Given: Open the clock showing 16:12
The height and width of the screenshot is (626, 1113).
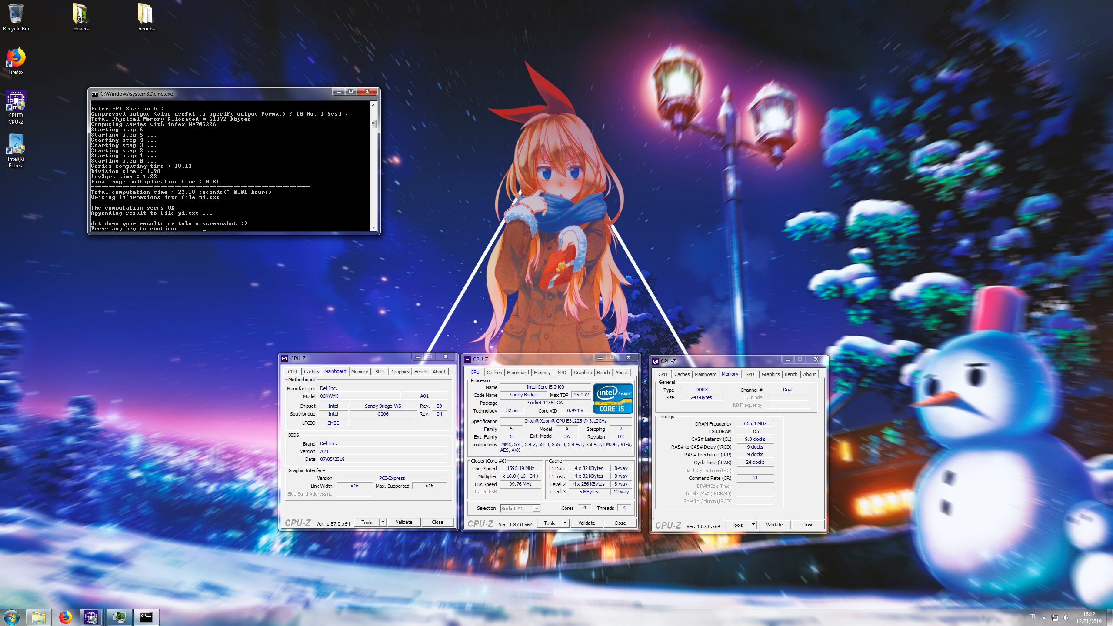Looking at the screenshot, I should [1089, 617].
